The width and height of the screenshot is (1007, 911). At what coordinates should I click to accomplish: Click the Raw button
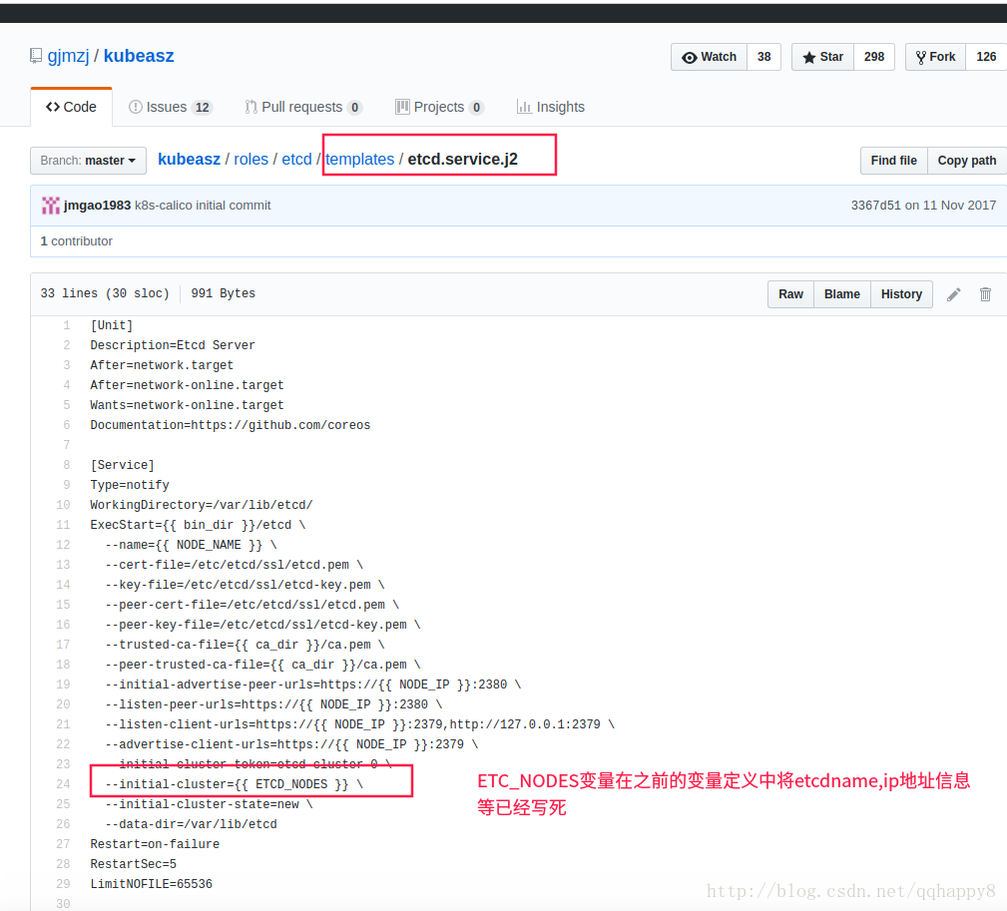(790, 294)
